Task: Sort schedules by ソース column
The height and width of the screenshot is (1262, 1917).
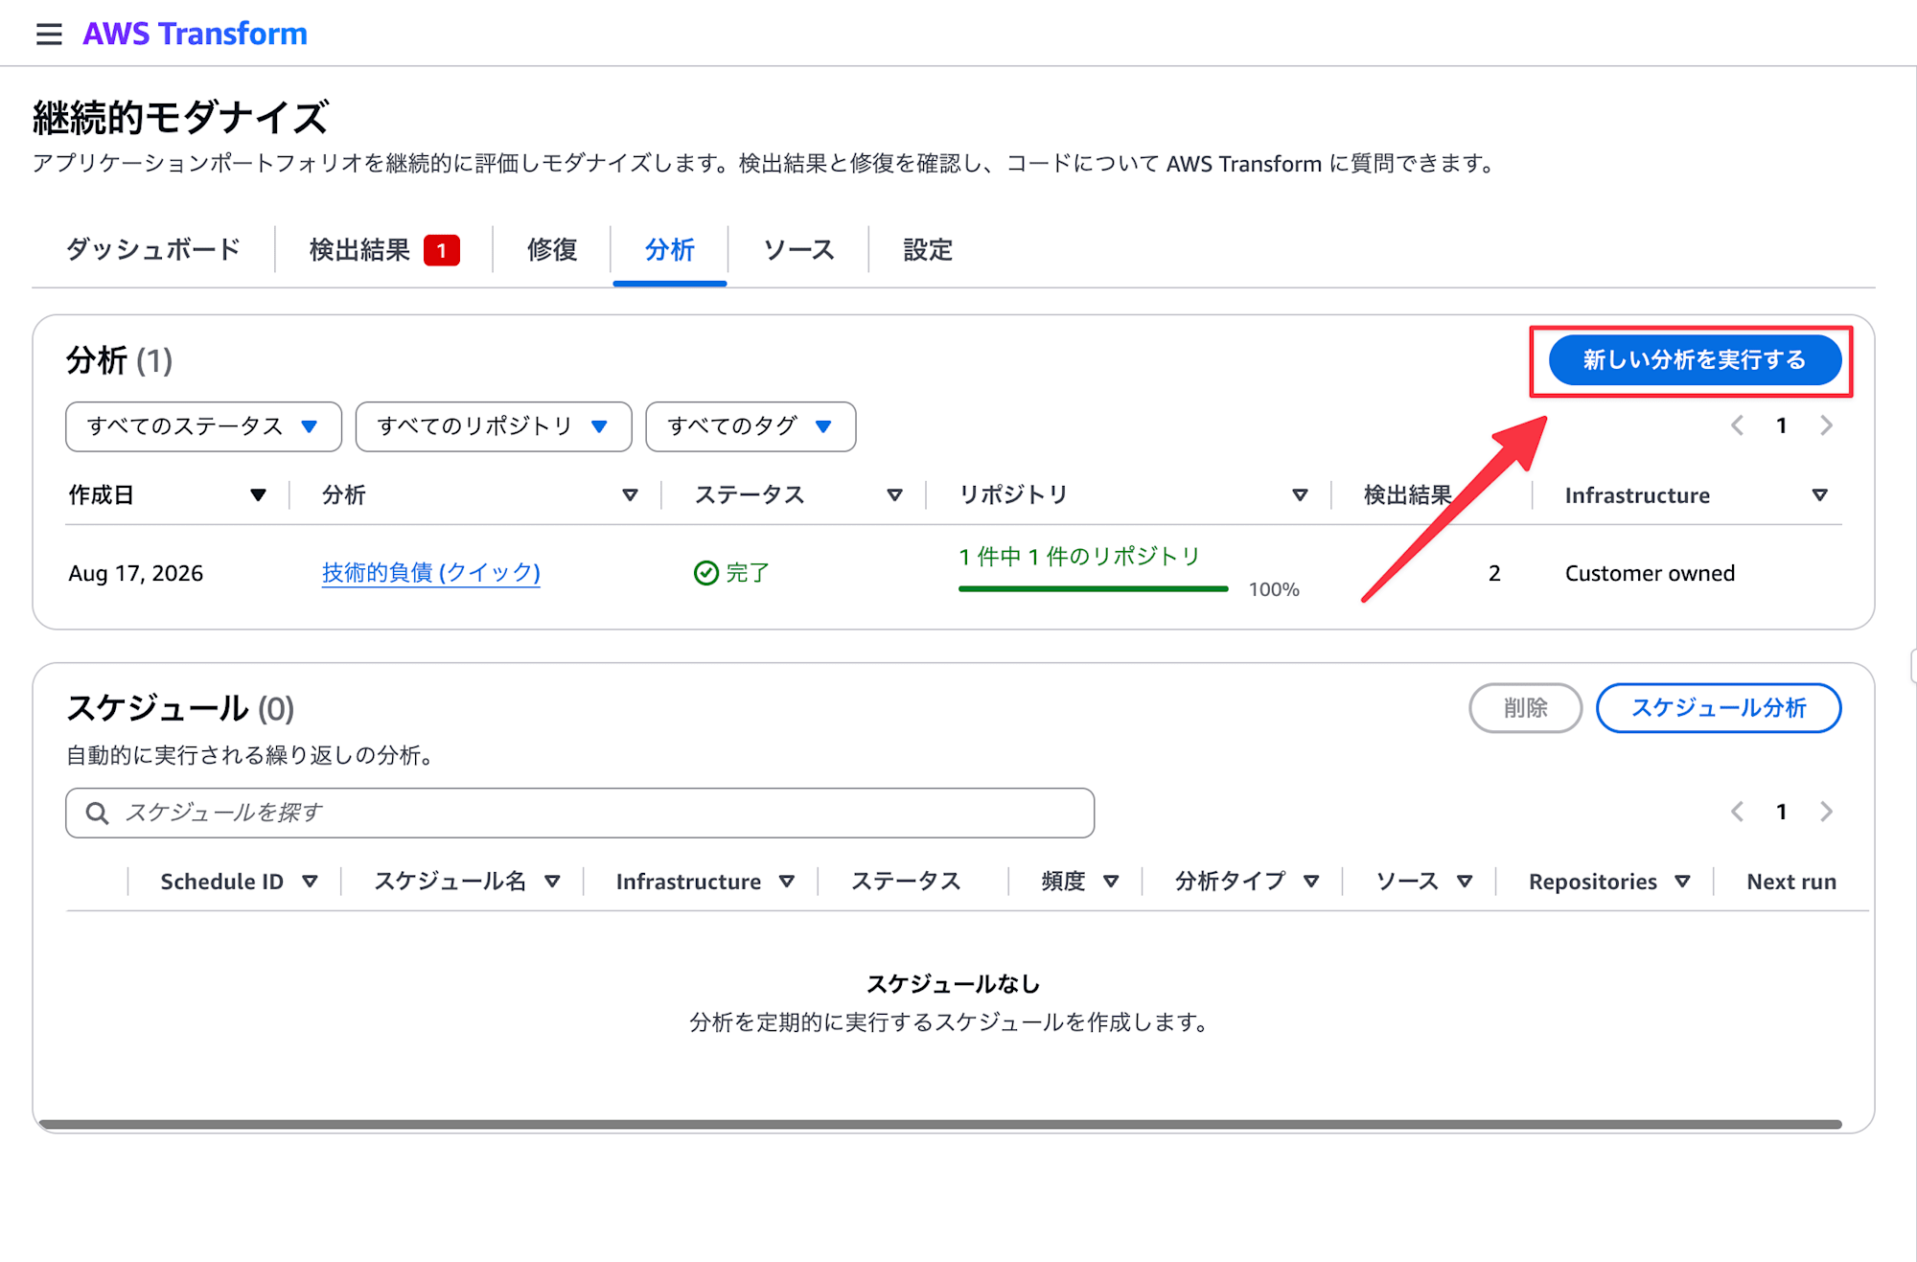Action: point(1464,882)
